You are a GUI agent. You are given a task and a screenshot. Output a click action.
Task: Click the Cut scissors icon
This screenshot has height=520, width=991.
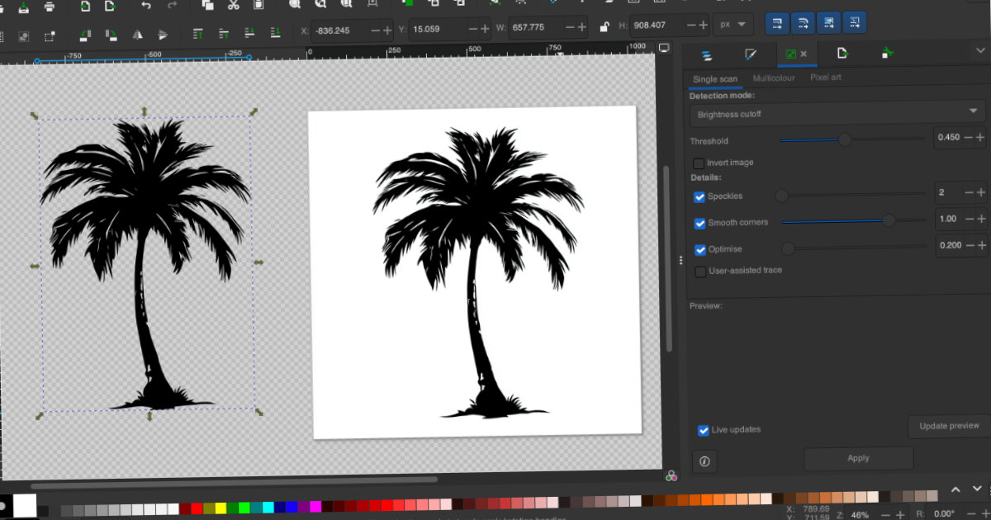234,6
